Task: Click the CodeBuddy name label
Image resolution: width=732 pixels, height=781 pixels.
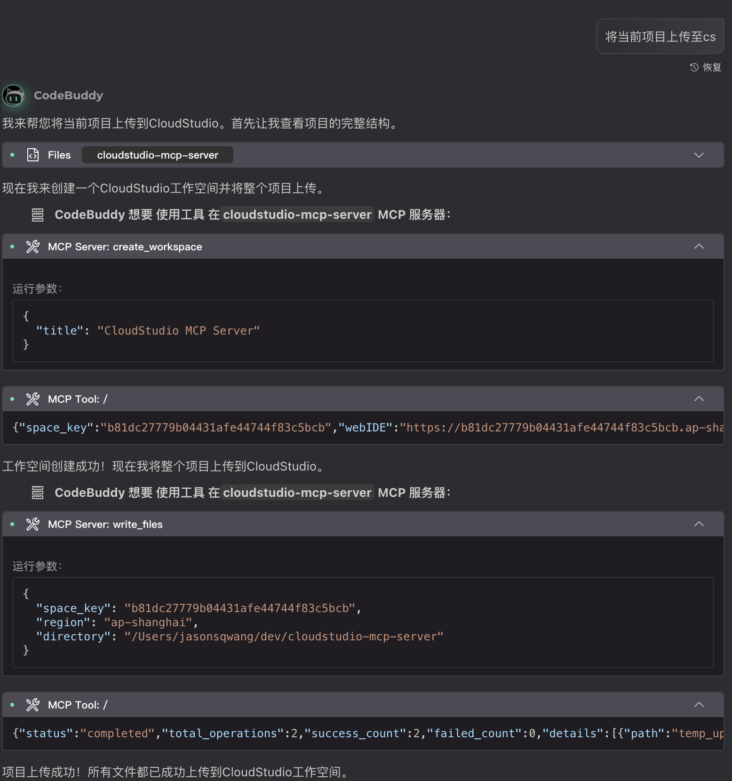Action: click(69, 96)
